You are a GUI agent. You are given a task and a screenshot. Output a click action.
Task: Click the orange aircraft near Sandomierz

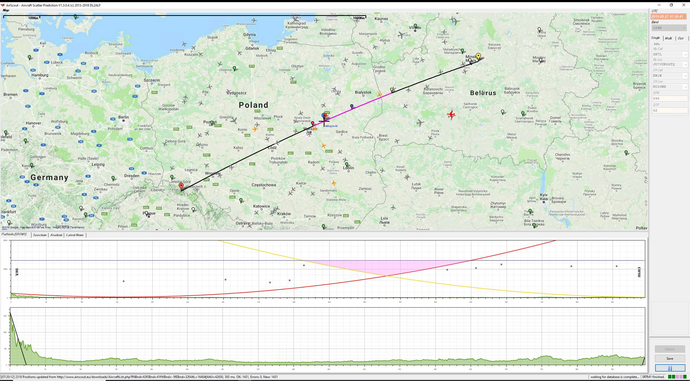coord(334,183)
